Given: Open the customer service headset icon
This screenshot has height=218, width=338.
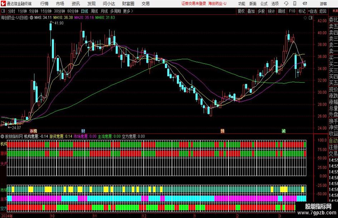Looking at the screenshot, I should (x=286, y=4).
